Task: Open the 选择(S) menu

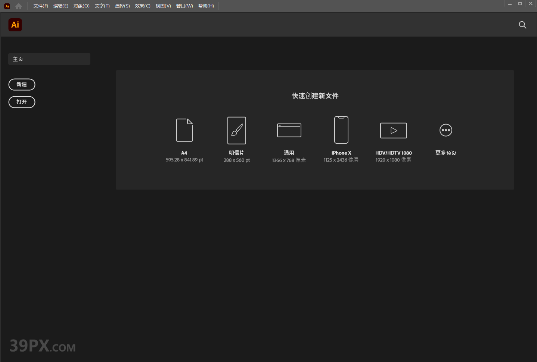Action: click(122, 6)
